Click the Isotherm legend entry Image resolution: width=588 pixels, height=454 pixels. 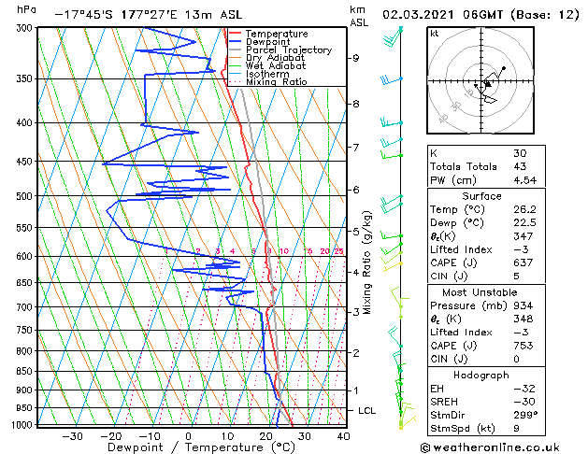click(259, 74)
